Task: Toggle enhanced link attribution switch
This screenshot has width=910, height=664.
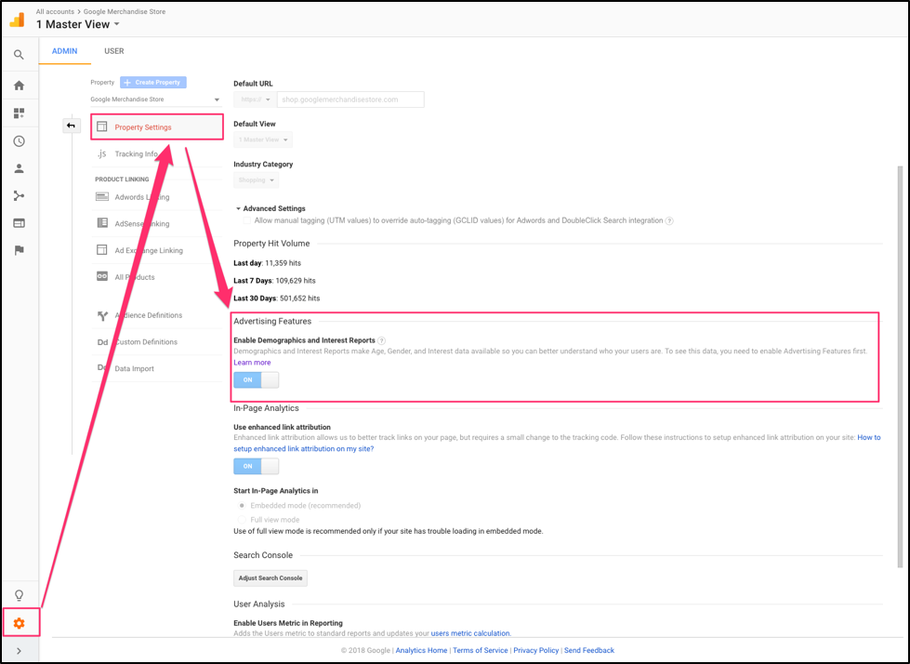Action: [256, 466]
